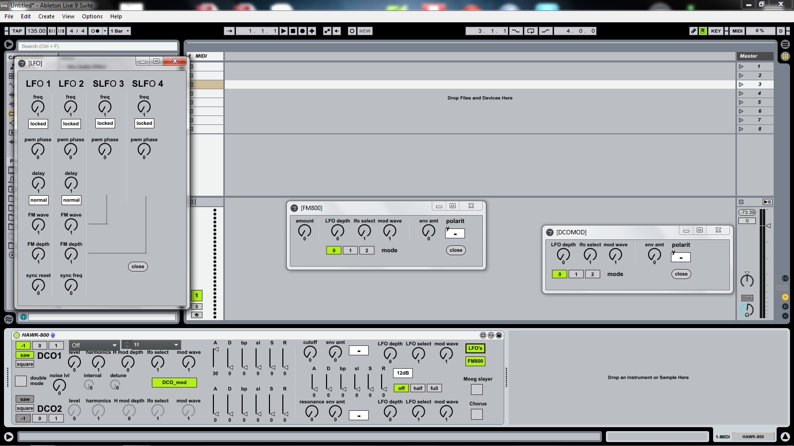Click the Stop button in the transport
The width and height of the screenshot is (794, 446).
coord(293,31)
